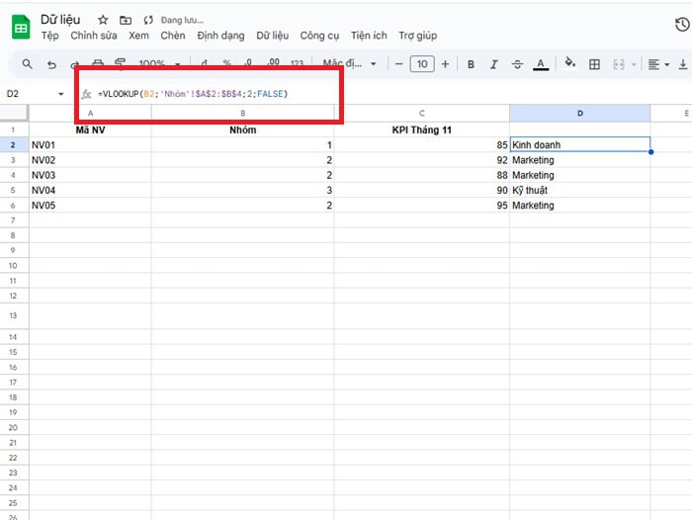Open the borders tool
Image resolution: width=692 pixels, height=520 pixels.
594,64
